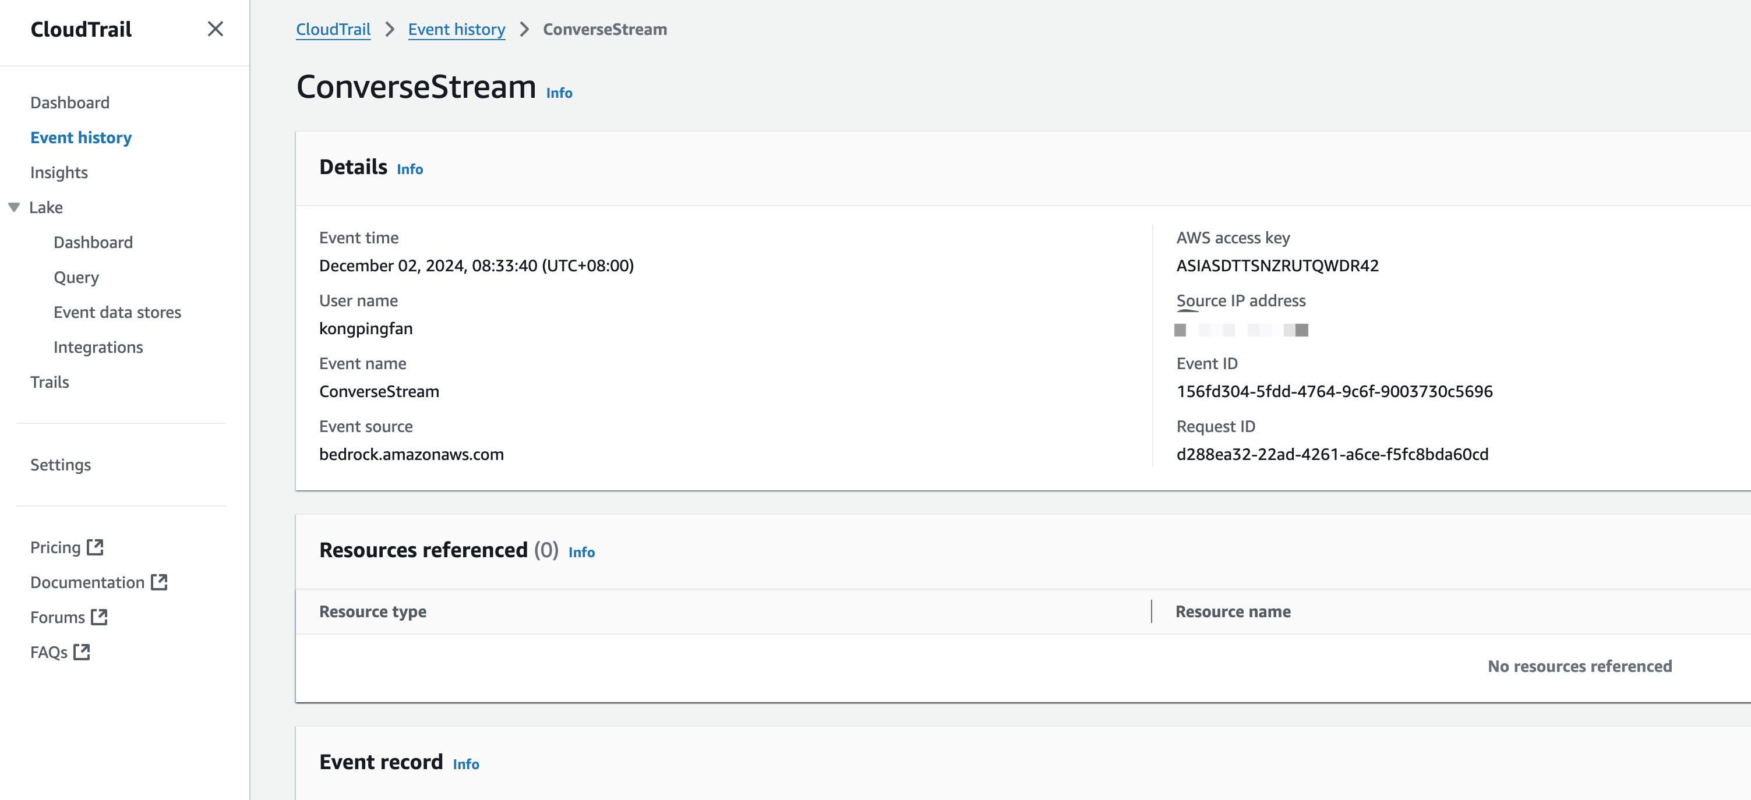Click the Documentation text link

(87, 582)
